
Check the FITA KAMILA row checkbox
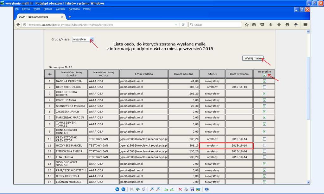coord(264,157)
